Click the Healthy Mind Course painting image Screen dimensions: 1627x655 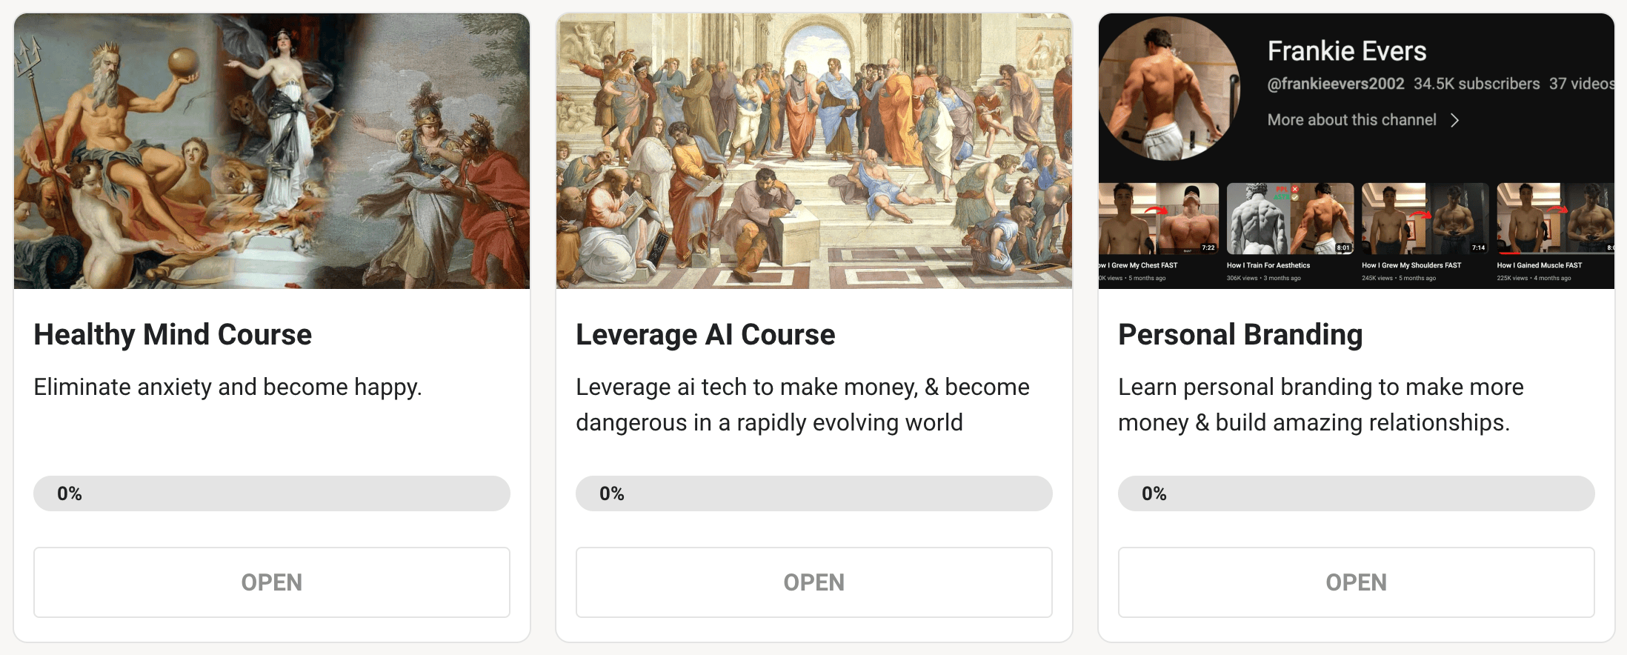[271, 151]
